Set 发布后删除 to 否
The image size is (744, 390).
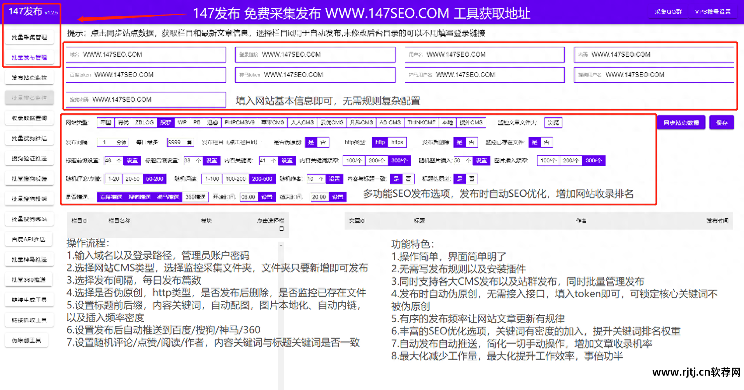(x=472, y=142)
